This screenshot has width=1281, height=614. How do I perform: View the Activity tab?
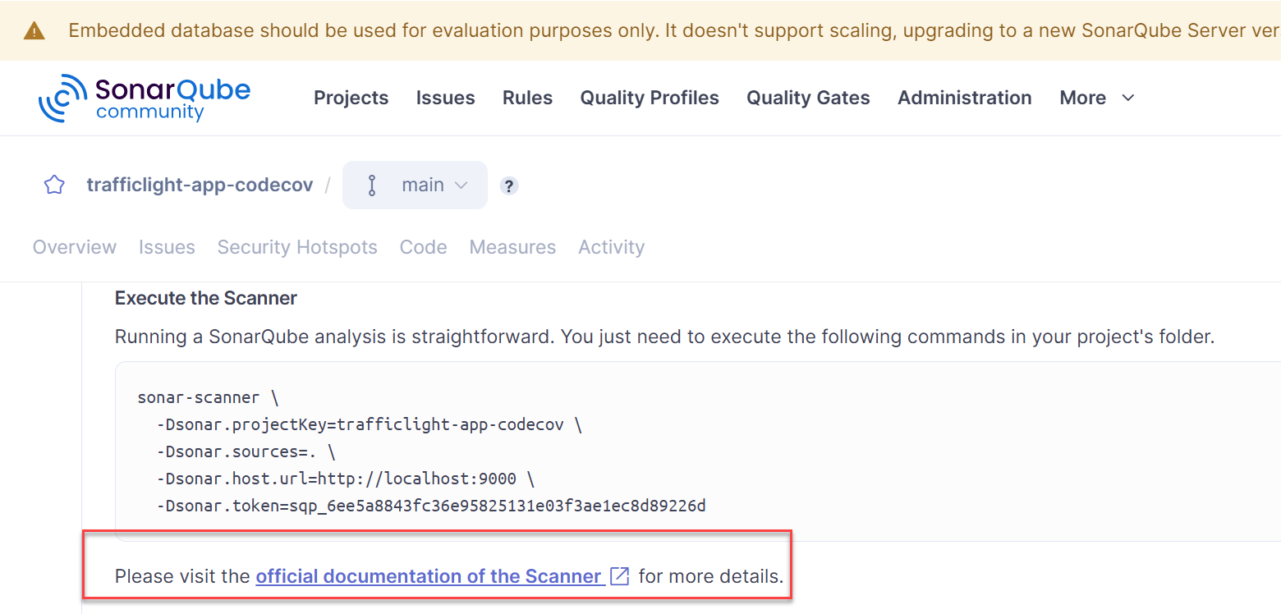click(611, 247)
